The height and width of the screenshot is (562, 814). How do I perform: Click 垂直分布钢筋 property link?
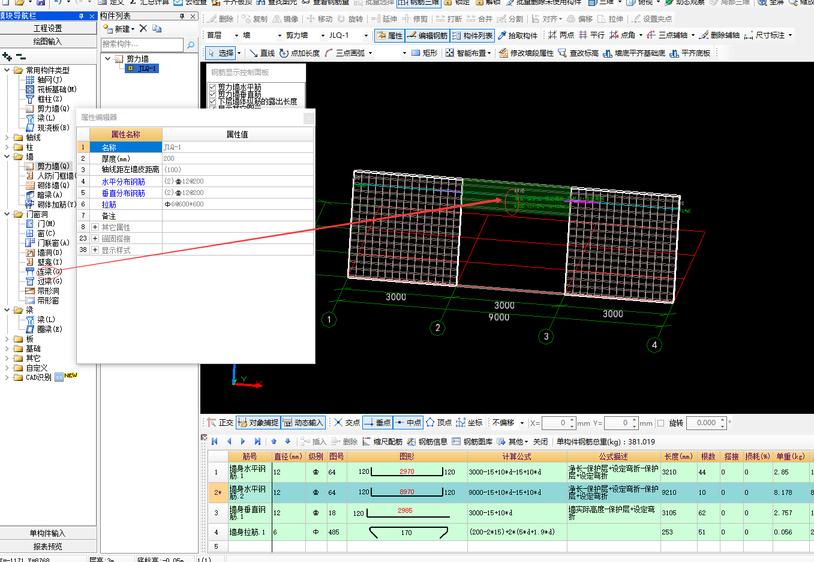tap(123, 193)
